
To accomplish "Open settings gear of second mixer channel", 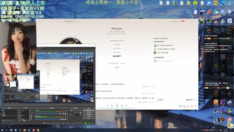I will click(65, 119).
